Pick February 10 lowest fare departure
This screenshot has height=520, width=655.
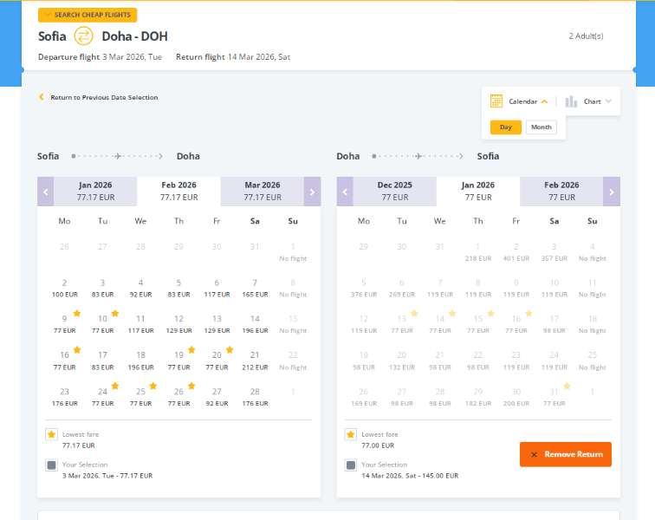click(102, 324)
